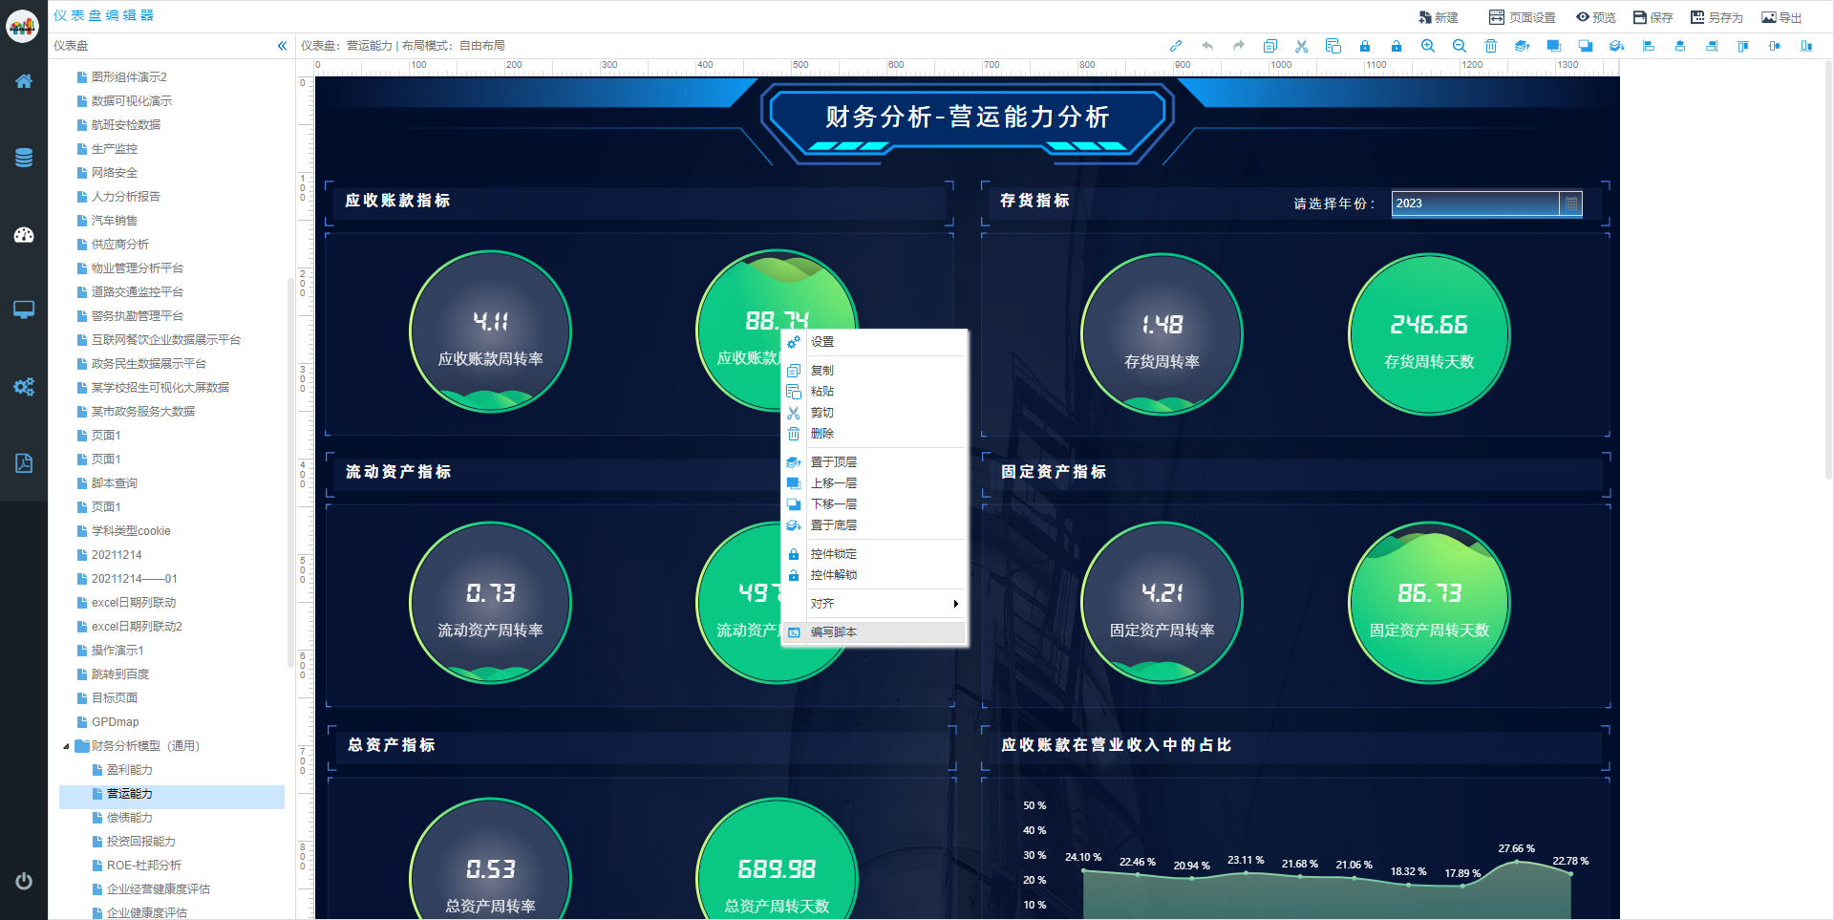
Task: Choose 粘贴 in the context menu
Action: pos(875,392)
